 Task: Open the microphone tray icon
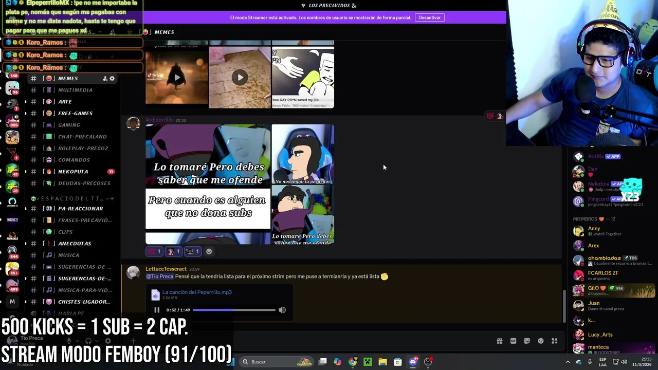pyautogui.click(x=590, y=362)
